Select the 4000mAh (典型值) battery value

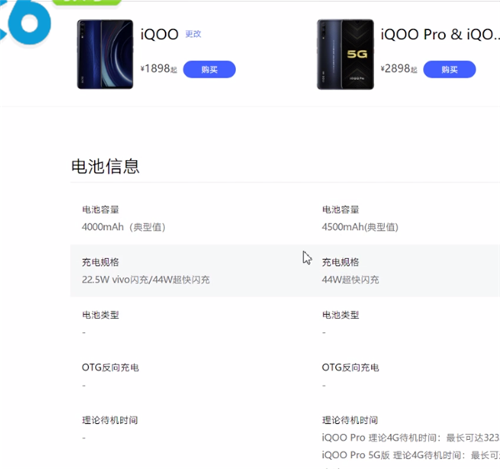[123, 227]
